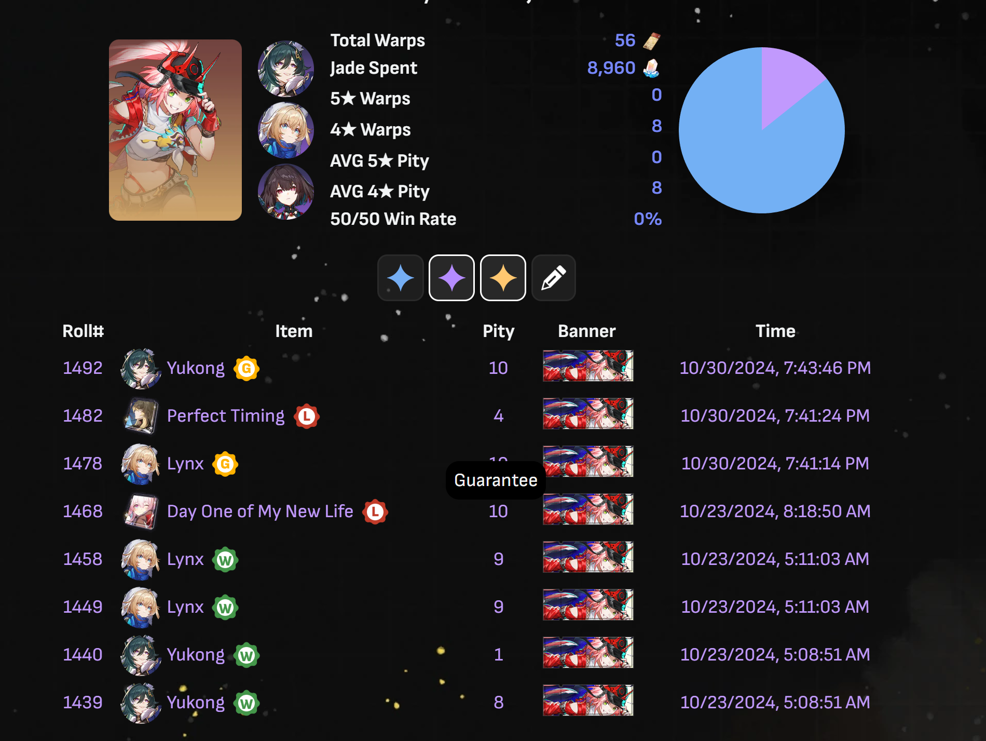Click the red L badge next to Perfect Timing
Screen dimensions: 986x741
[307, 416]
